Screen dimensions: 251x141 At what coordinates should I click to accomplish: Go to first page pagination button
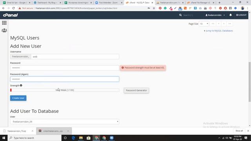point(213,23)
